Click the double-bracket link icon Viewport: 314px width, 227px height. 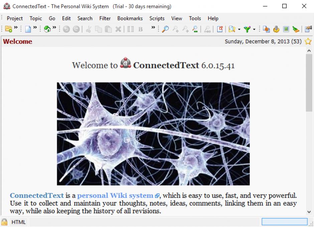tap(131, 29)
